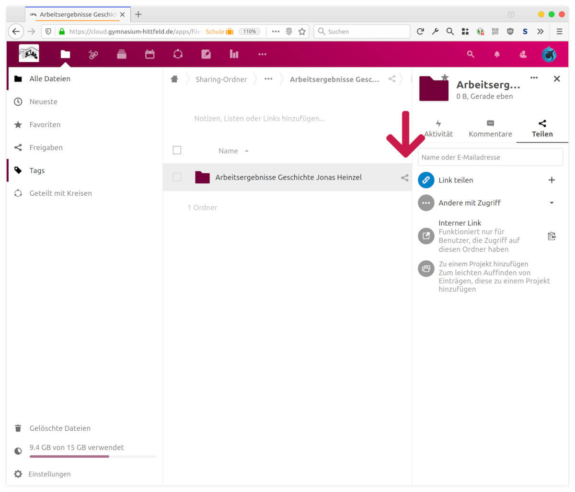Copy the internal link to clipboard
The height and width of the screenshot is (492, 575).
(x=552, y=236)
